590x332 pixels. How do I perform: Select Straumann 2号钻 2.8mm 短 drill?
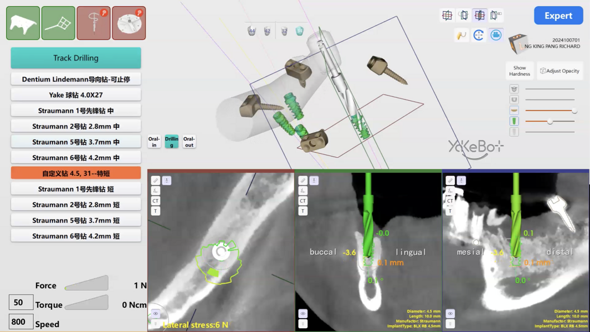pyautogui.click(x=76, y=205)
